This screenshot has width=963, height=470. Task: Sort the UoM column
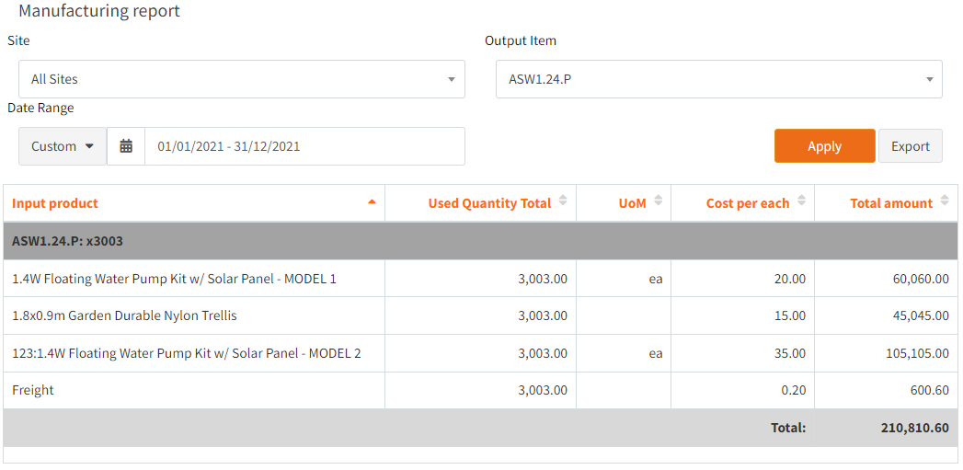632,203
